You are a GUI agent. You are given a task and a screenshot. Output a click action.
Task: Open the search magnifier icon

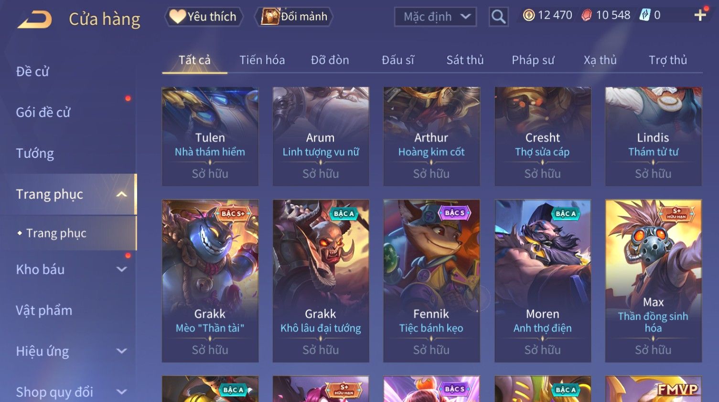[498, 17]
